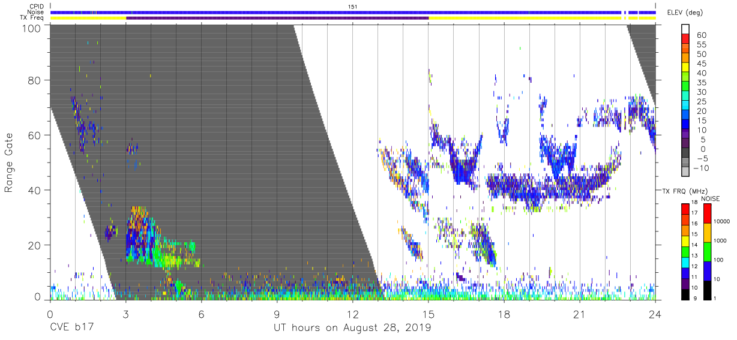Screen dimensions: 737x340
Task: Click y-axis tick label 20
Action: (34, 246)
